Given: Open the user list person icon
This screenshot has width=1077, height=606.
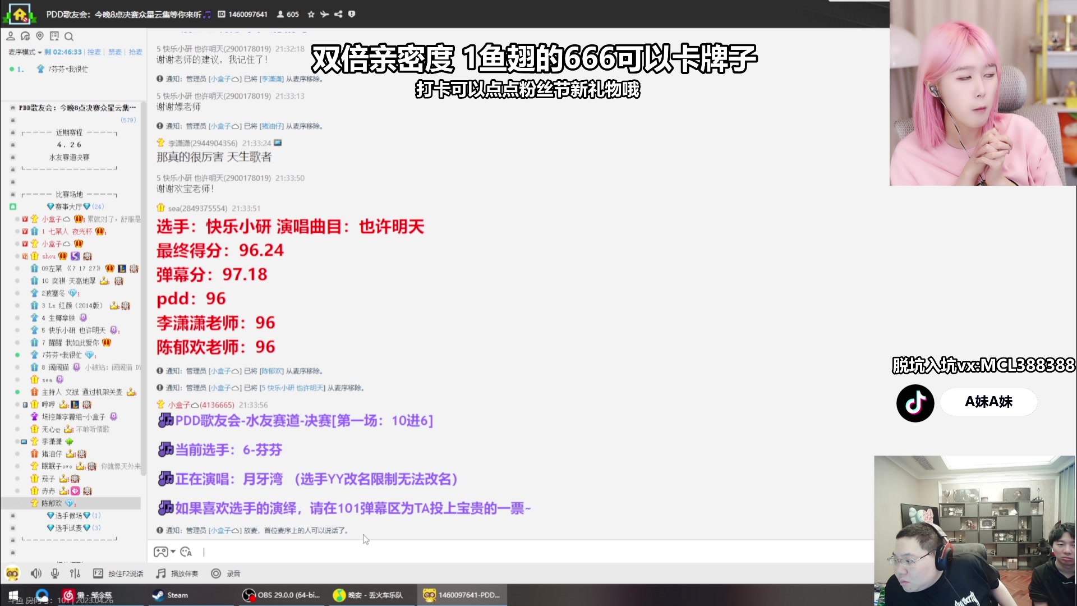Looking at the screenshot, I should 11,36.
